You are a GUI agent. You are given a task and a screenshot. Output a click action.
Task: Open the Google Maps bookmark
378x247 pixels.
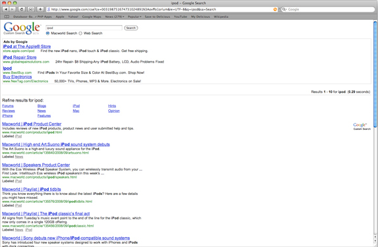92,16
